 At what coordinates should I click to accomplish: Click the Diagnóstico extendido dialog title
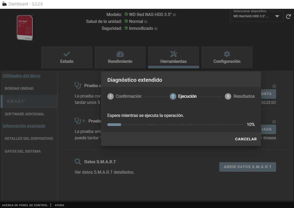click(x=135, y=80)
